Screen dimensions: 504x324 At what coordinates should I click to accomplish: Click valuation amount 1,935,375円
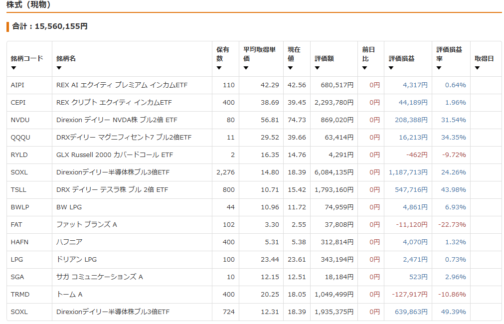[334, 312]
